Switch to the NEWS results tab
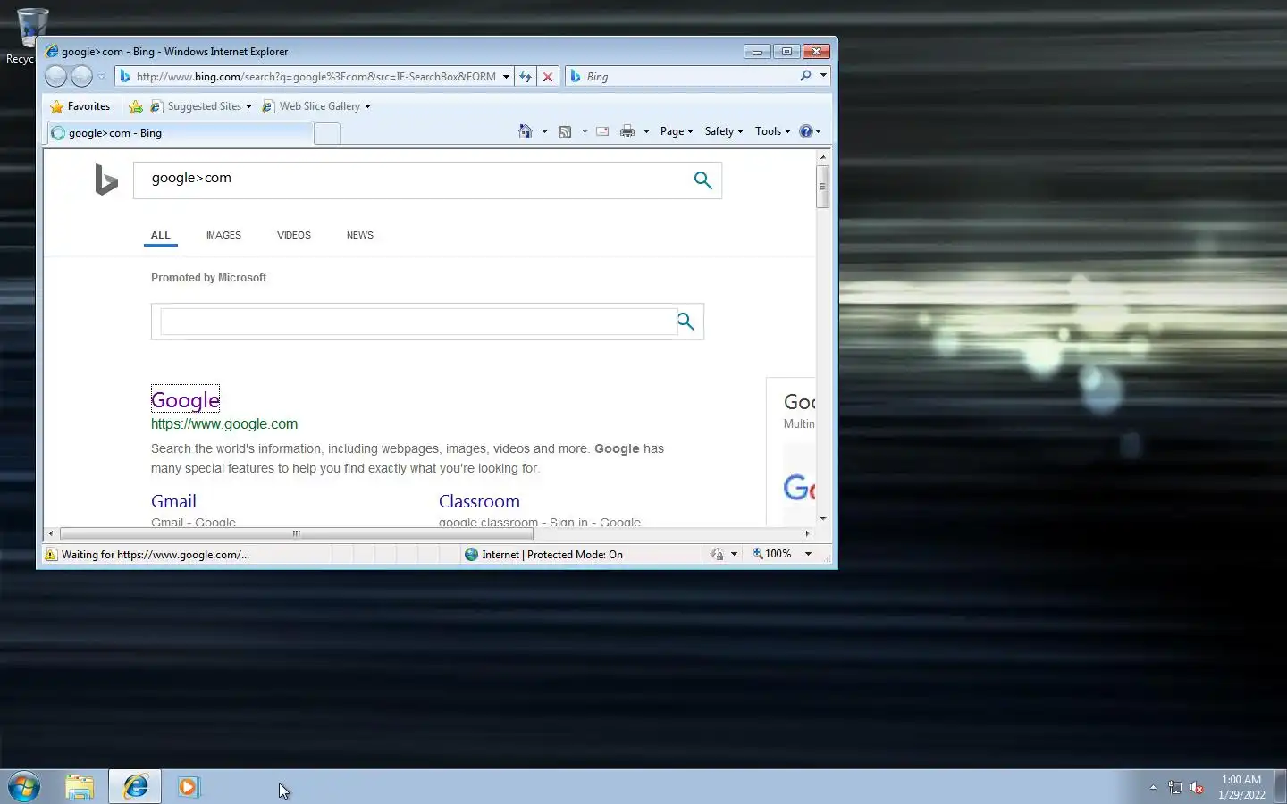This screenshot has height=804, width=1287. click(x=360, y=236)
